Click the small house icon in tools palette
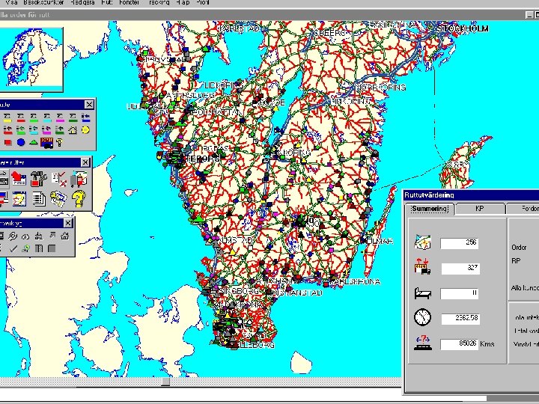Image resolution: width=539 pixels, height=404 pixels. point(64,236)
